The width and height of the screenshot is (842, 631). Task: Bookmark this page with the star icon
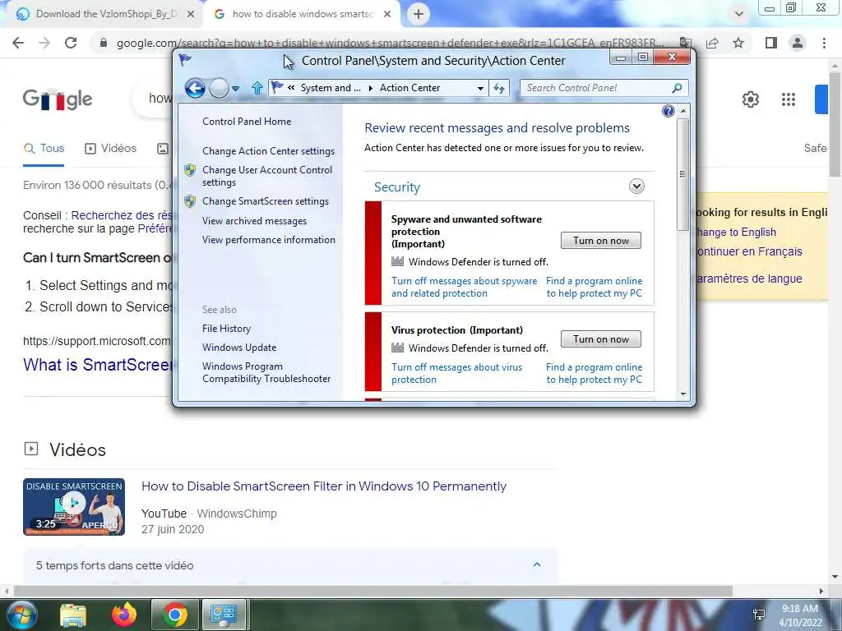coord(738,43)
